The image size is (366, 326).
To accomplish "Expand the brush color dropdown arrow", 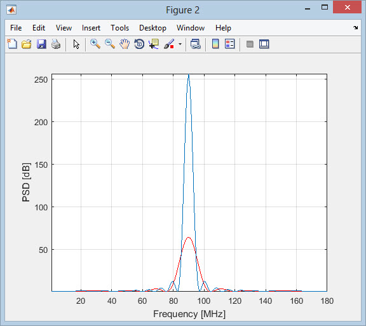I will tap(180, 44).
